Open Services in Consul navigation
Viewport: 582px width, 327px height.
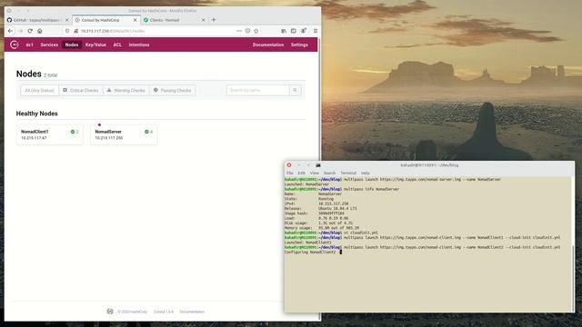pyautogui.click(x=49, y=45)
